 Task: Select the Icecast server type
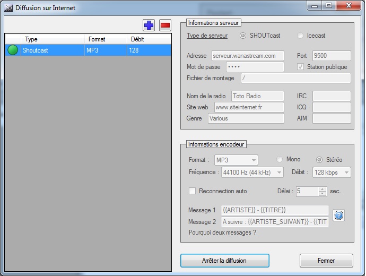(x=301, y=36)
